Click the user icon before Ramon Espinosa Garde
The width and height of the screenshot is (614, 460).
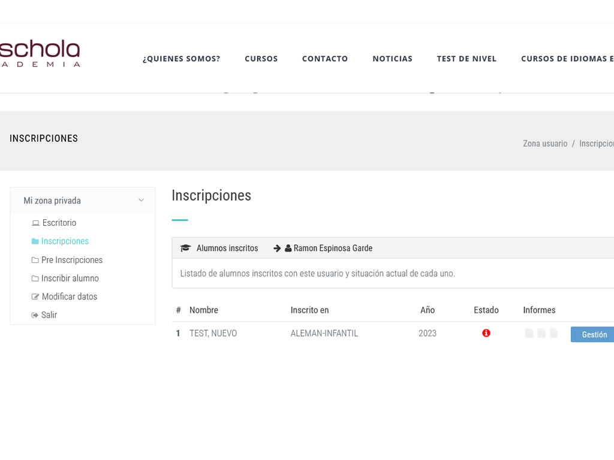(288, 248)
